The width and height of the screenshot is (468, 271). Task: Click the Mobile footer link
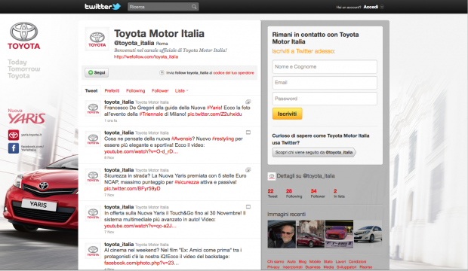click(x=315, y=262)
